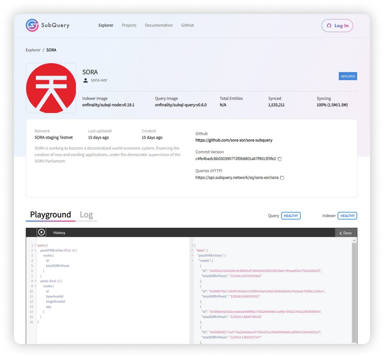The height and width of the screenshot is (358, 384).
Task: Click the results pane vertical scrollbar
Action: pyautogui.click(x=354, y=292)
